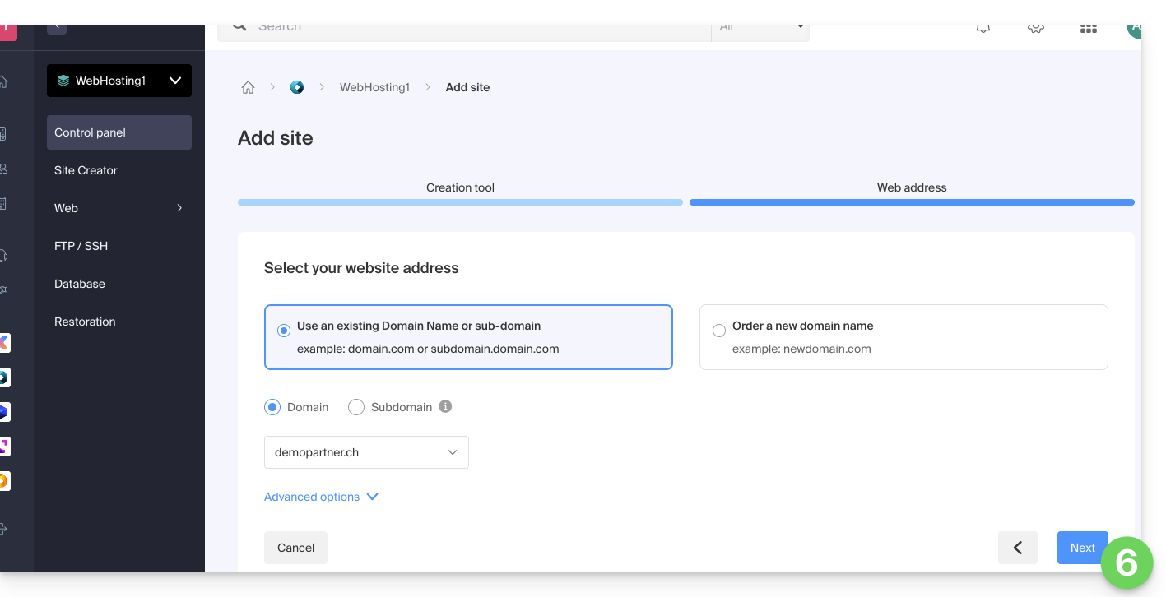Click the Cancel button
This screenshot has height=597, width=1166.
pyautogui.click(x=295, y=548)
